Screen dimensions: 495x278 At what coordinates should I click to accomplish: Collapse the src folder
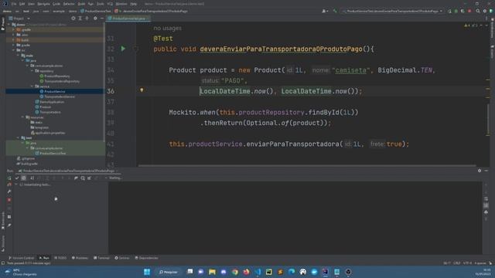click(14, 50)
